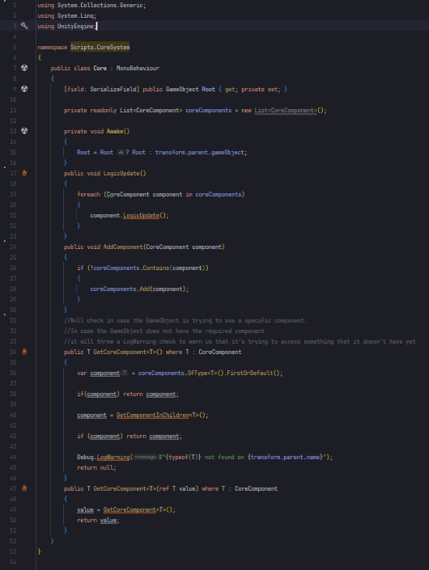
Task: Click the Unity gutter icon next to Root property
Action: pyautogui.click(x=24, y=89)
